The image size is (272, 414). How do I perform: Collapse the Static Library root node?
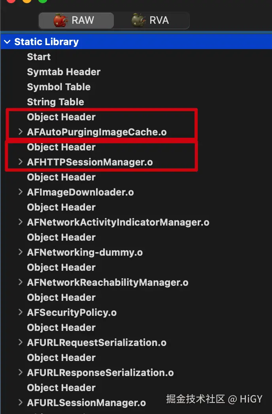tap(8, 42)
